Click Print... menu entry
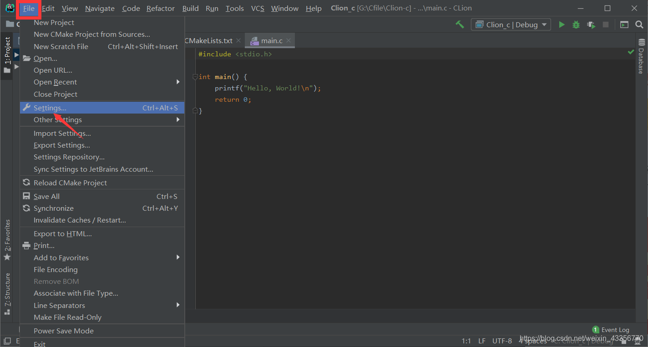Screen dimensions: 648x347 pyautogui.click(x=102, y=246)
